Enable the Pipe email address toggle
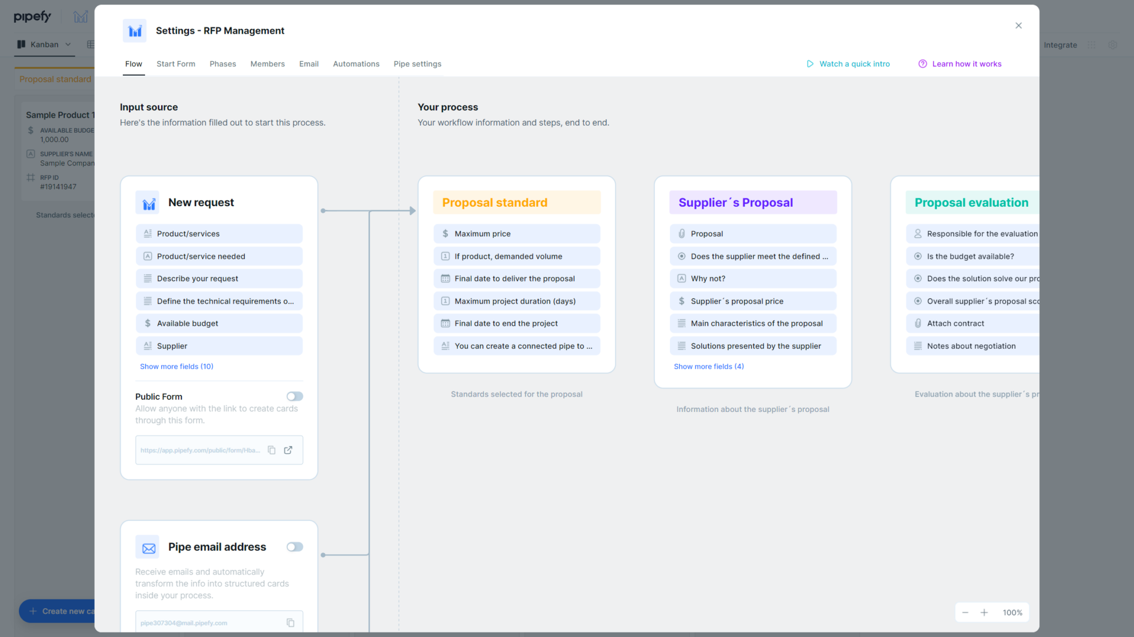 point(295,547)
